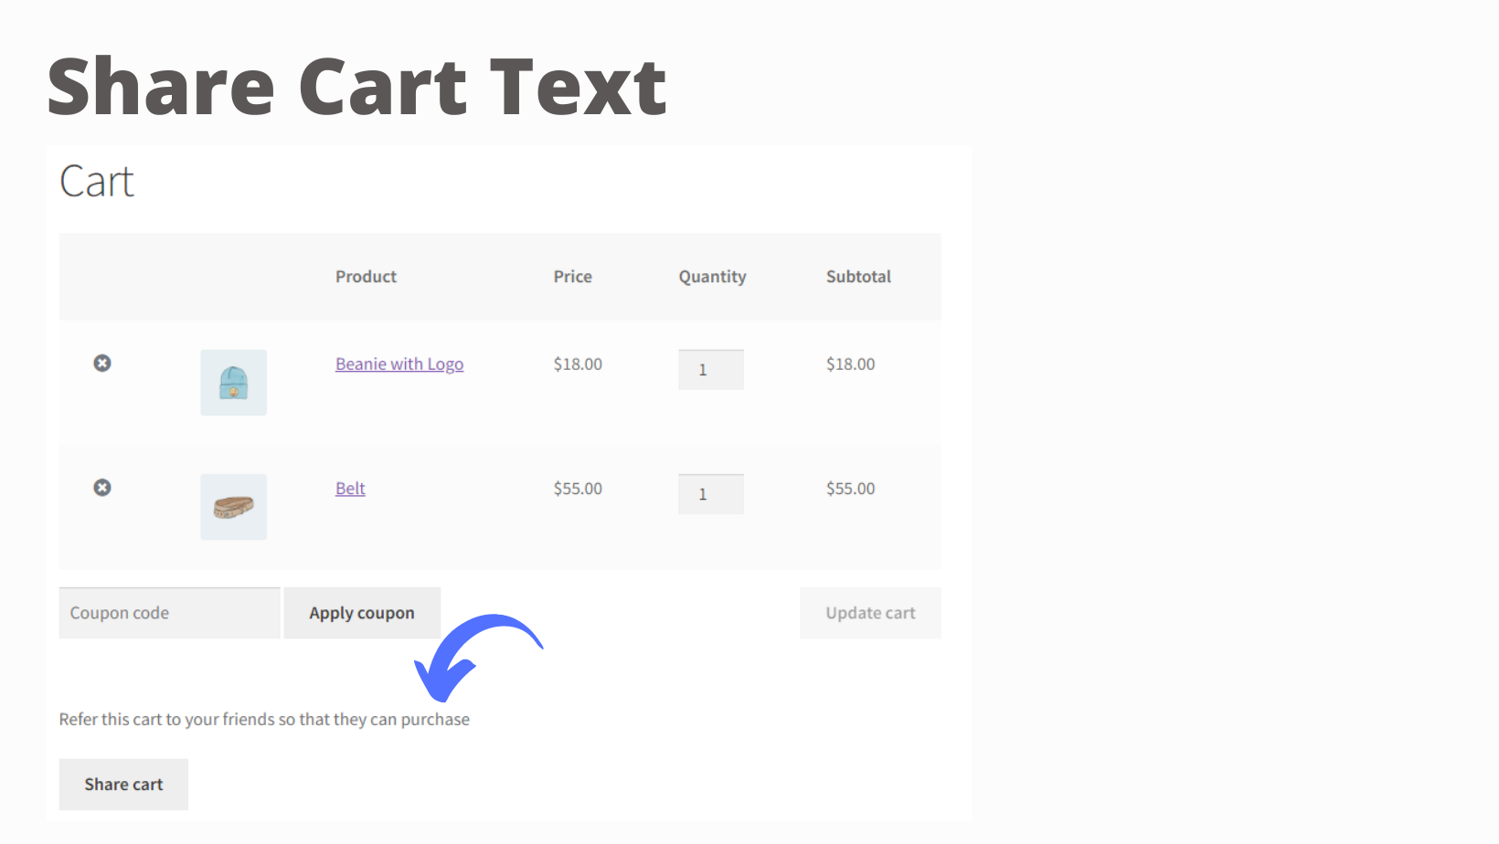
Task: Click the refer cart to friends text
Action: click(264, 719)
